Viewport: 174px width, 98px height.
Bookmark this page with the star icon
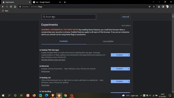(x=154, y=7)
